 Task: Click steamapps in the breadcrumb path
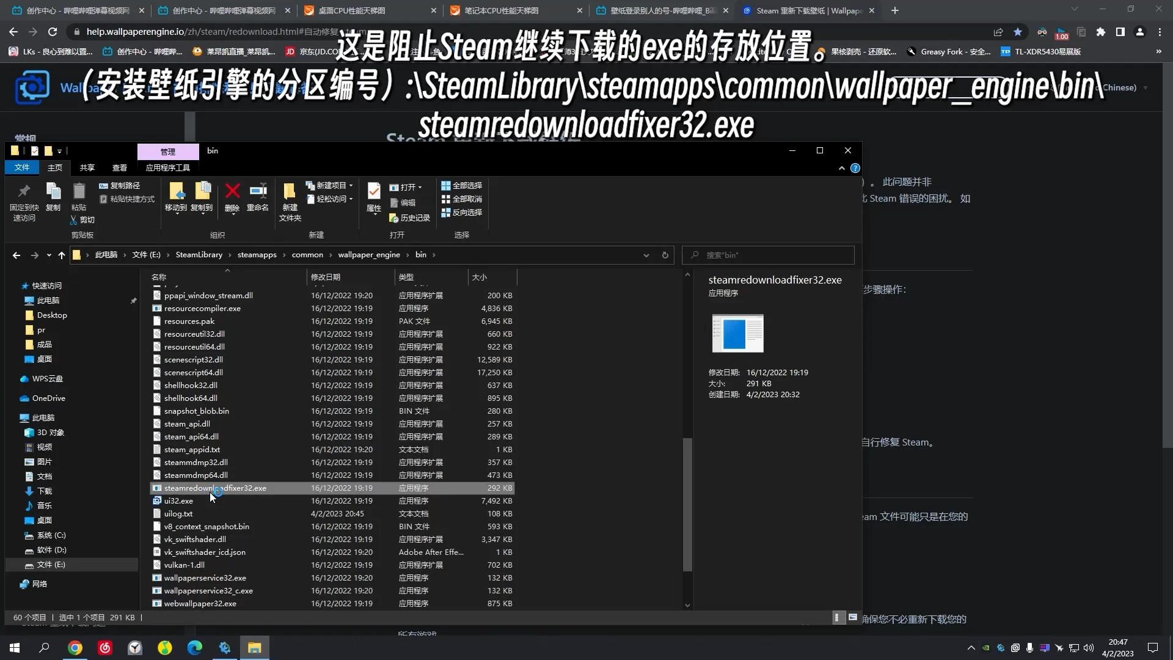[x=257, y=255]
